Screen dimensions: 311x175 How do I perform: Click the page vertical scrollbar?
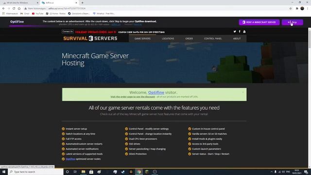click(310, 38)
